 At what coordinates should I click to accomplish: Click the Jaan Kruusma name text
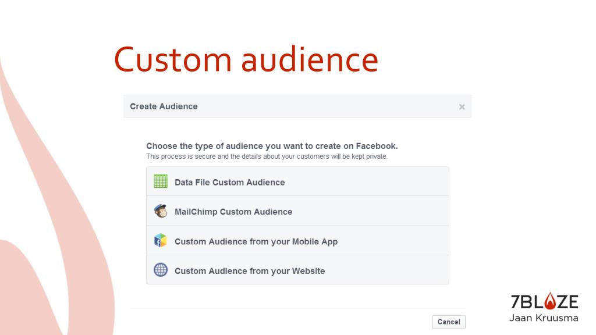point(544,318)
